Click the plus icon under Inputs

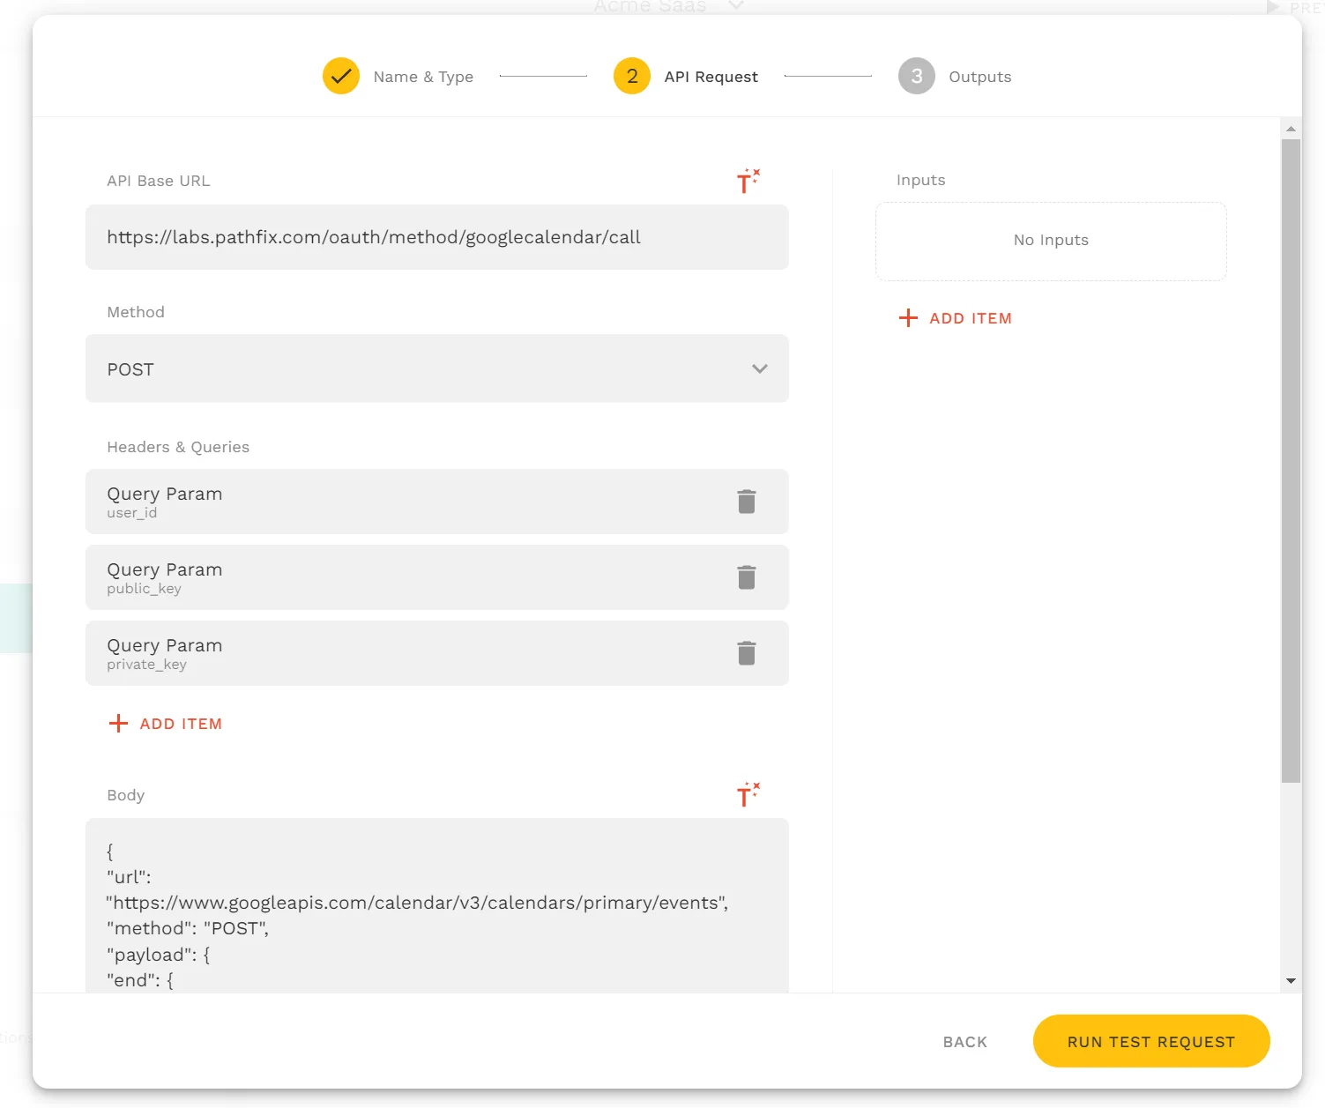point(908,318)
